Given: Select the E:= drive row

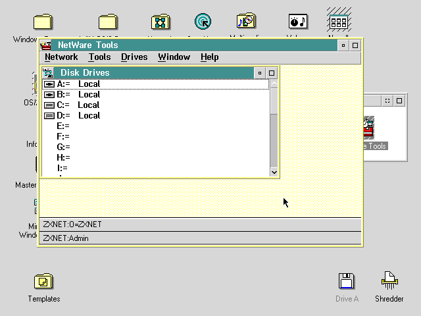Looking at the screenshot, I should click(156, 126).
